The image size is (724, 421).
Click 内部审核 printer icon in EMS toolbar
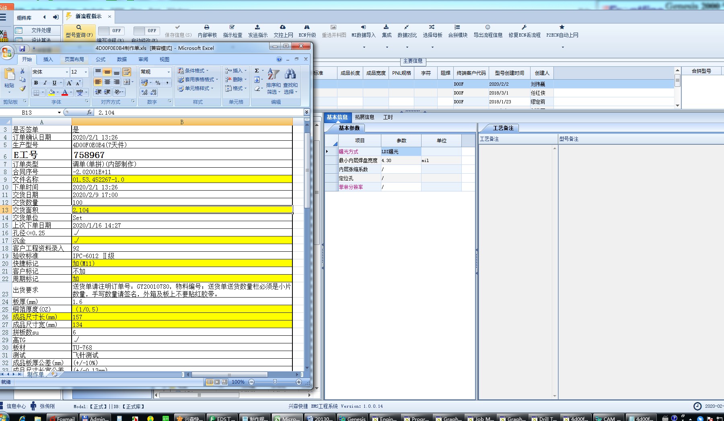click(207, 31)
